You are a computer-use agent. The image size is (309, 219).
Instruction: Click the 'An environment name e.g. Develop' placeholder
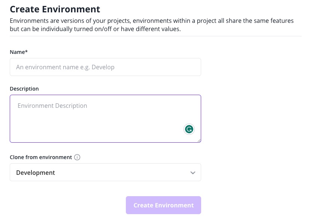pos(65,67)
